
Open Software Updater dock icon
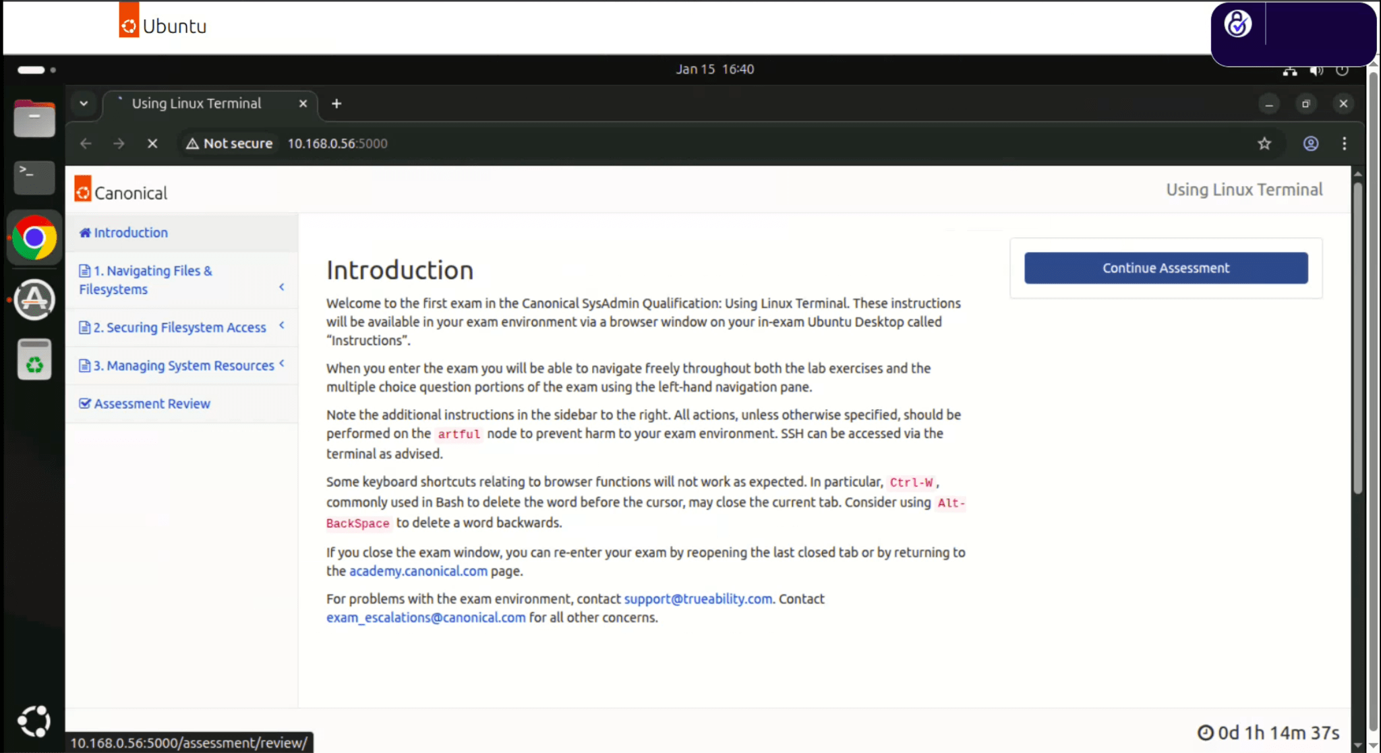(x=34, y=300)
